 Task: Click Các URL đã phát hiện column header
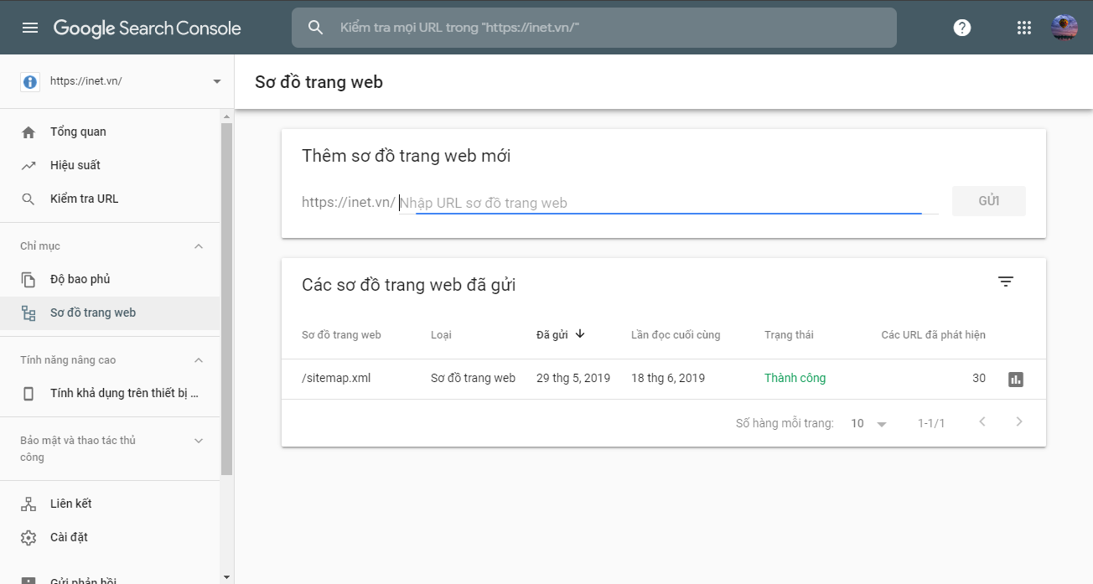point(933,334)
